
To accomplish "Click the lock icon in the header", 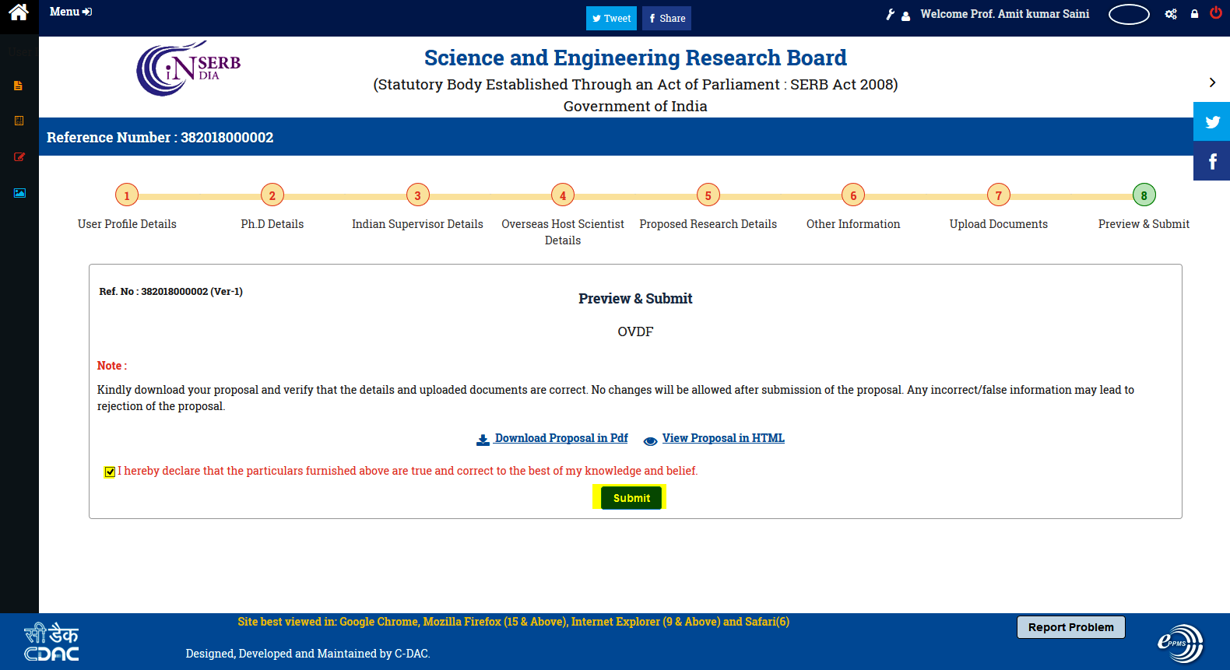I will 1194,14.
